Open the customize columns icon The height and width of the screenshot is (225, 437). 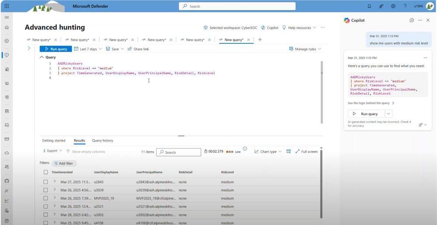pyautogui.click(x=288, y=151)
